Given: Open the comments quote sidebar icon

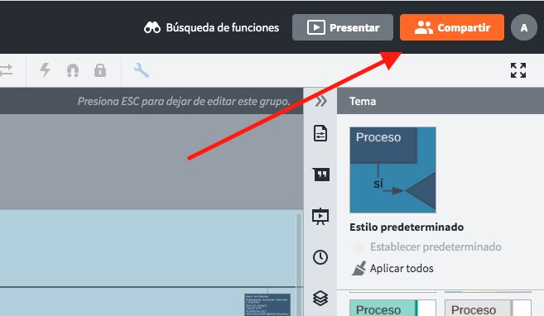Looking at the screenshot, I should [321, 175].
